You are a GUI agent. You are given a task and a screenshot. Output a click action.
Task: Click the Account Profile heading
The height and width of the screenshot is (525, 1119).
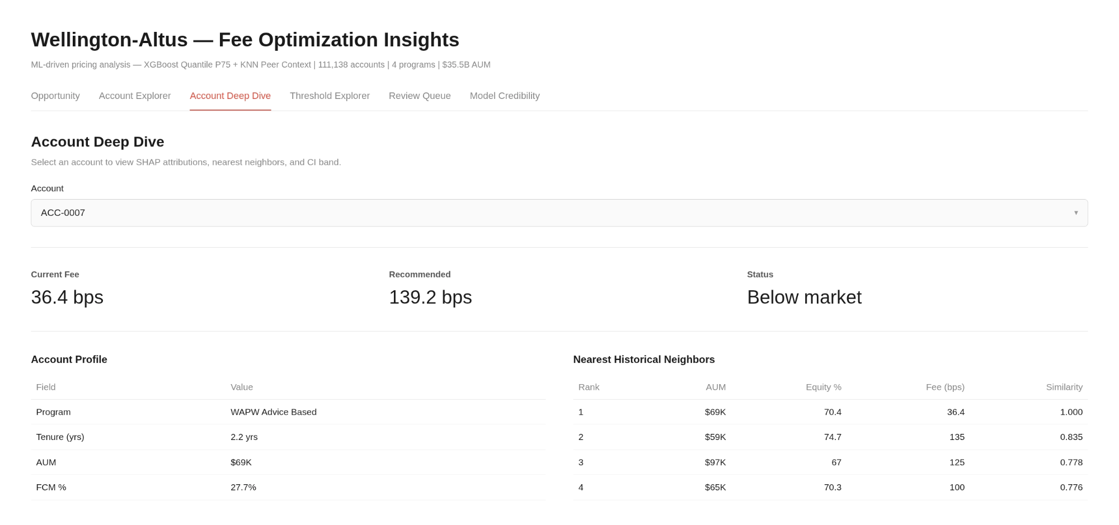(69, 360)
